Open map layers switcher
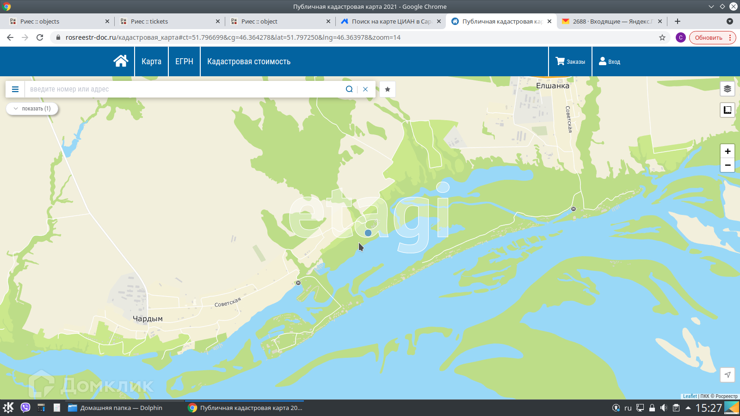Image resolution: width=740 pixels, height=416 pixels. (x=728, y=89)
